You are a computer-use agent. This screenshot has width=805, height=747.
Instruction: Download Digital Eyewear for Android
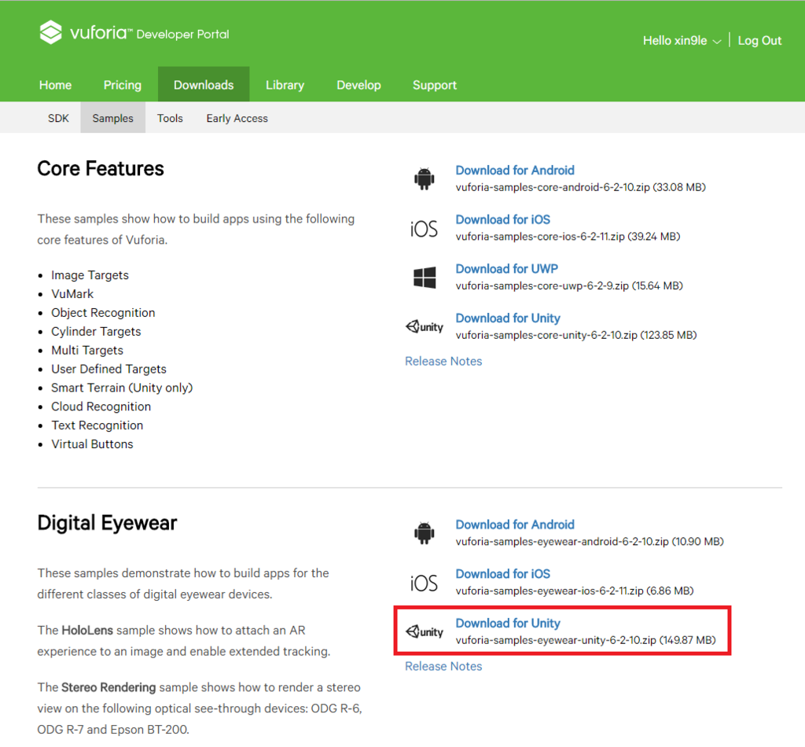point(515,524)
